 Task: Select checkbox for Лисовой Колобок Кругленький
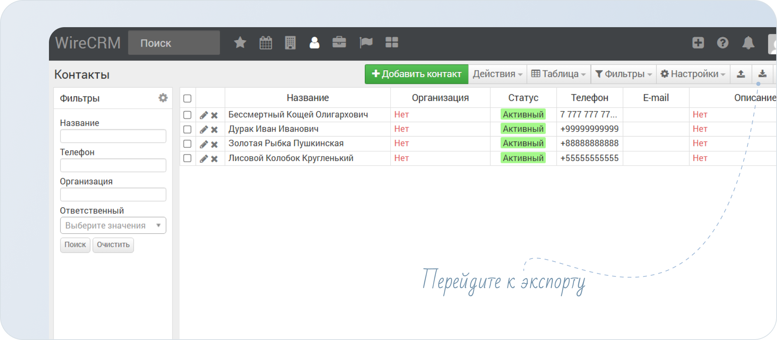(x=187, y=158)
